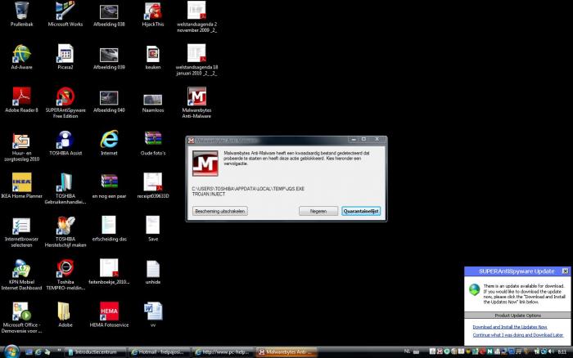Image resolution: width=573 pixels, height=358 pixels.
Task: Open TOSHIBA Gebruikershandleiding shortcut
Action: (x=65, y=189)
